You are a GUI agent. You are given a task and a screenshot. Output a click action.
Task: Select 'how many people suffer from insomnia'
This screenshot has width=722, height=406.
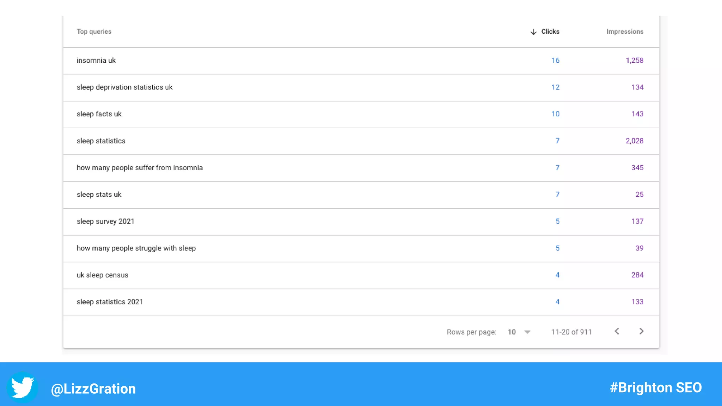pyautogui.click(x=140, y=168)
